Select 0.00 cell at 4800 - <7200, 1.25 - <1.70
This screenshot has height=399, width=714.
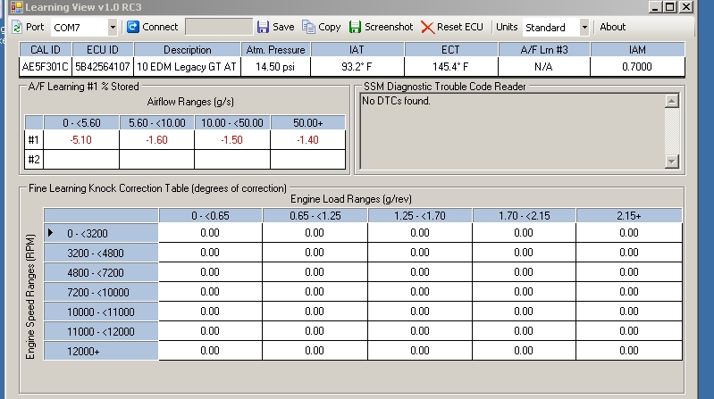tap(420, 272)
